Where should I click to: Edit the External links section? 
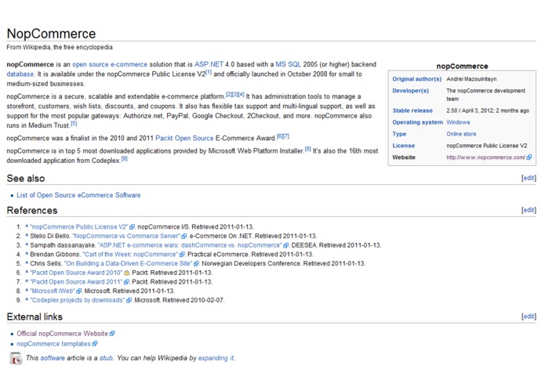[x=529, y=316]
